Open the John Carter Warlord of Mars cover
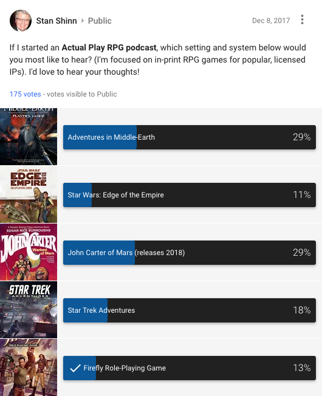322x396 pixels. (x=29, y=252)
